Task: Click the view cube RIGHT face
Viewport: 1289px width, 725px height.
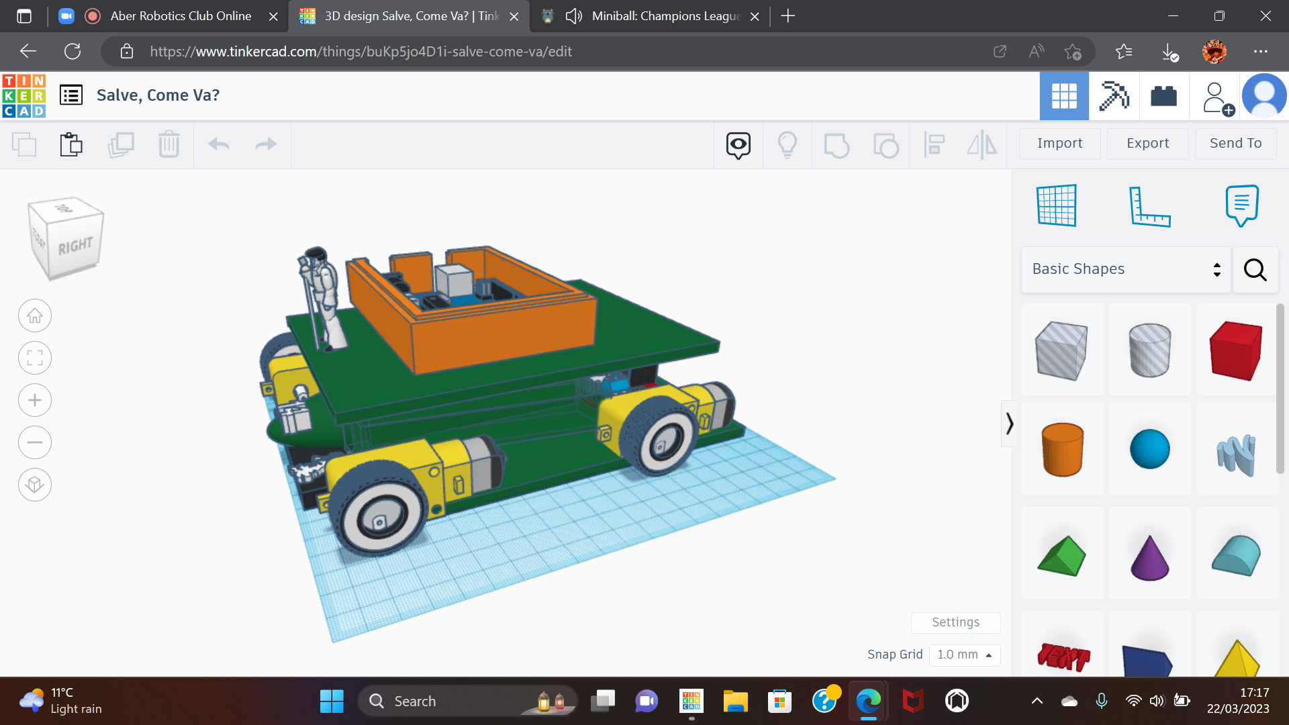Action: point(76,246)
